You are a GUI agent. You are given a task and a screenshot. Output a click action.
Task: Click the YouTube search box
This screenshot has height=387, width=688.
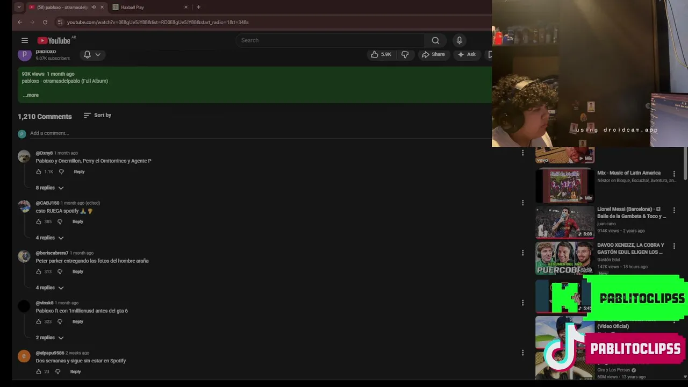[x=331, y=40]
